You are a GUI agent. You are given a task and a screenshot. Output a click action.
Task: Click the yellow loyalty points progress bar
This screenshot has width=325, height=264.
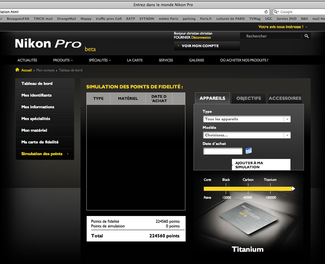tap(249, 188)
